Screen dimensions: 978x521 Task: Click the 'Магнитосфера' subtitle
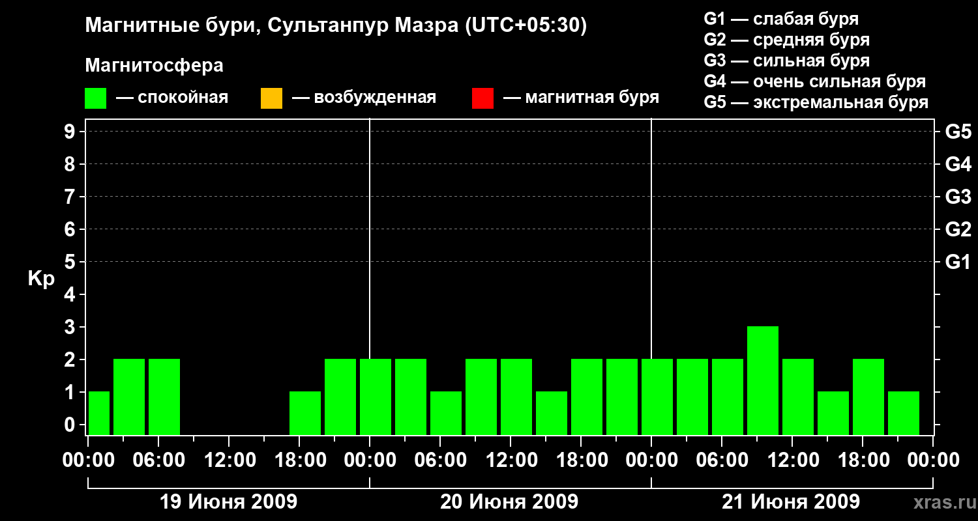click(155, 66)
